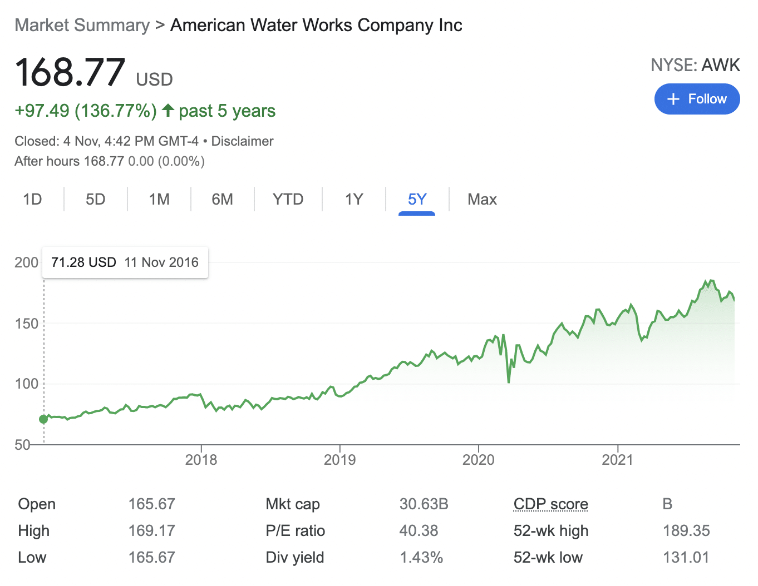Open the Disclaimer link

click(x=242, y=141)
